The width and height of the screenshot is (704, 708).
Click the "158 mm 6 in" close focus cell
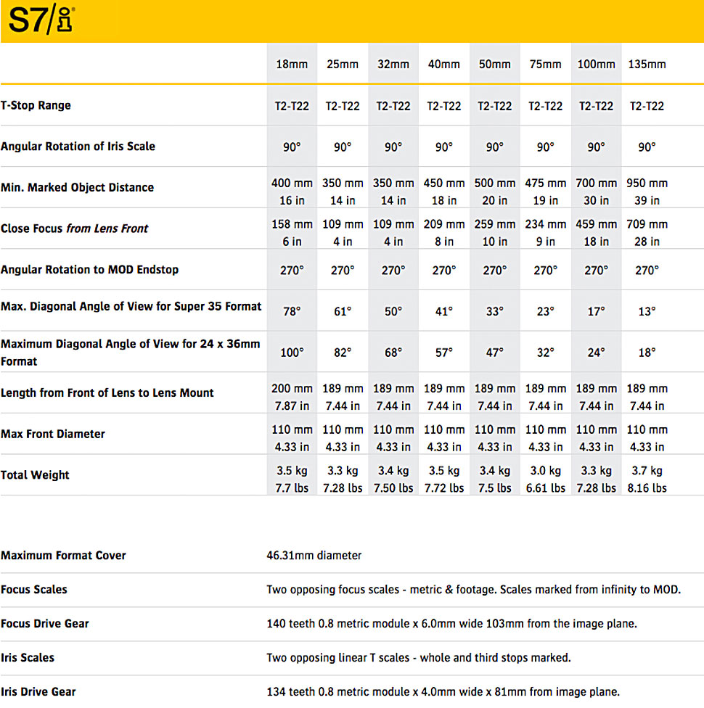coord(292,233)
